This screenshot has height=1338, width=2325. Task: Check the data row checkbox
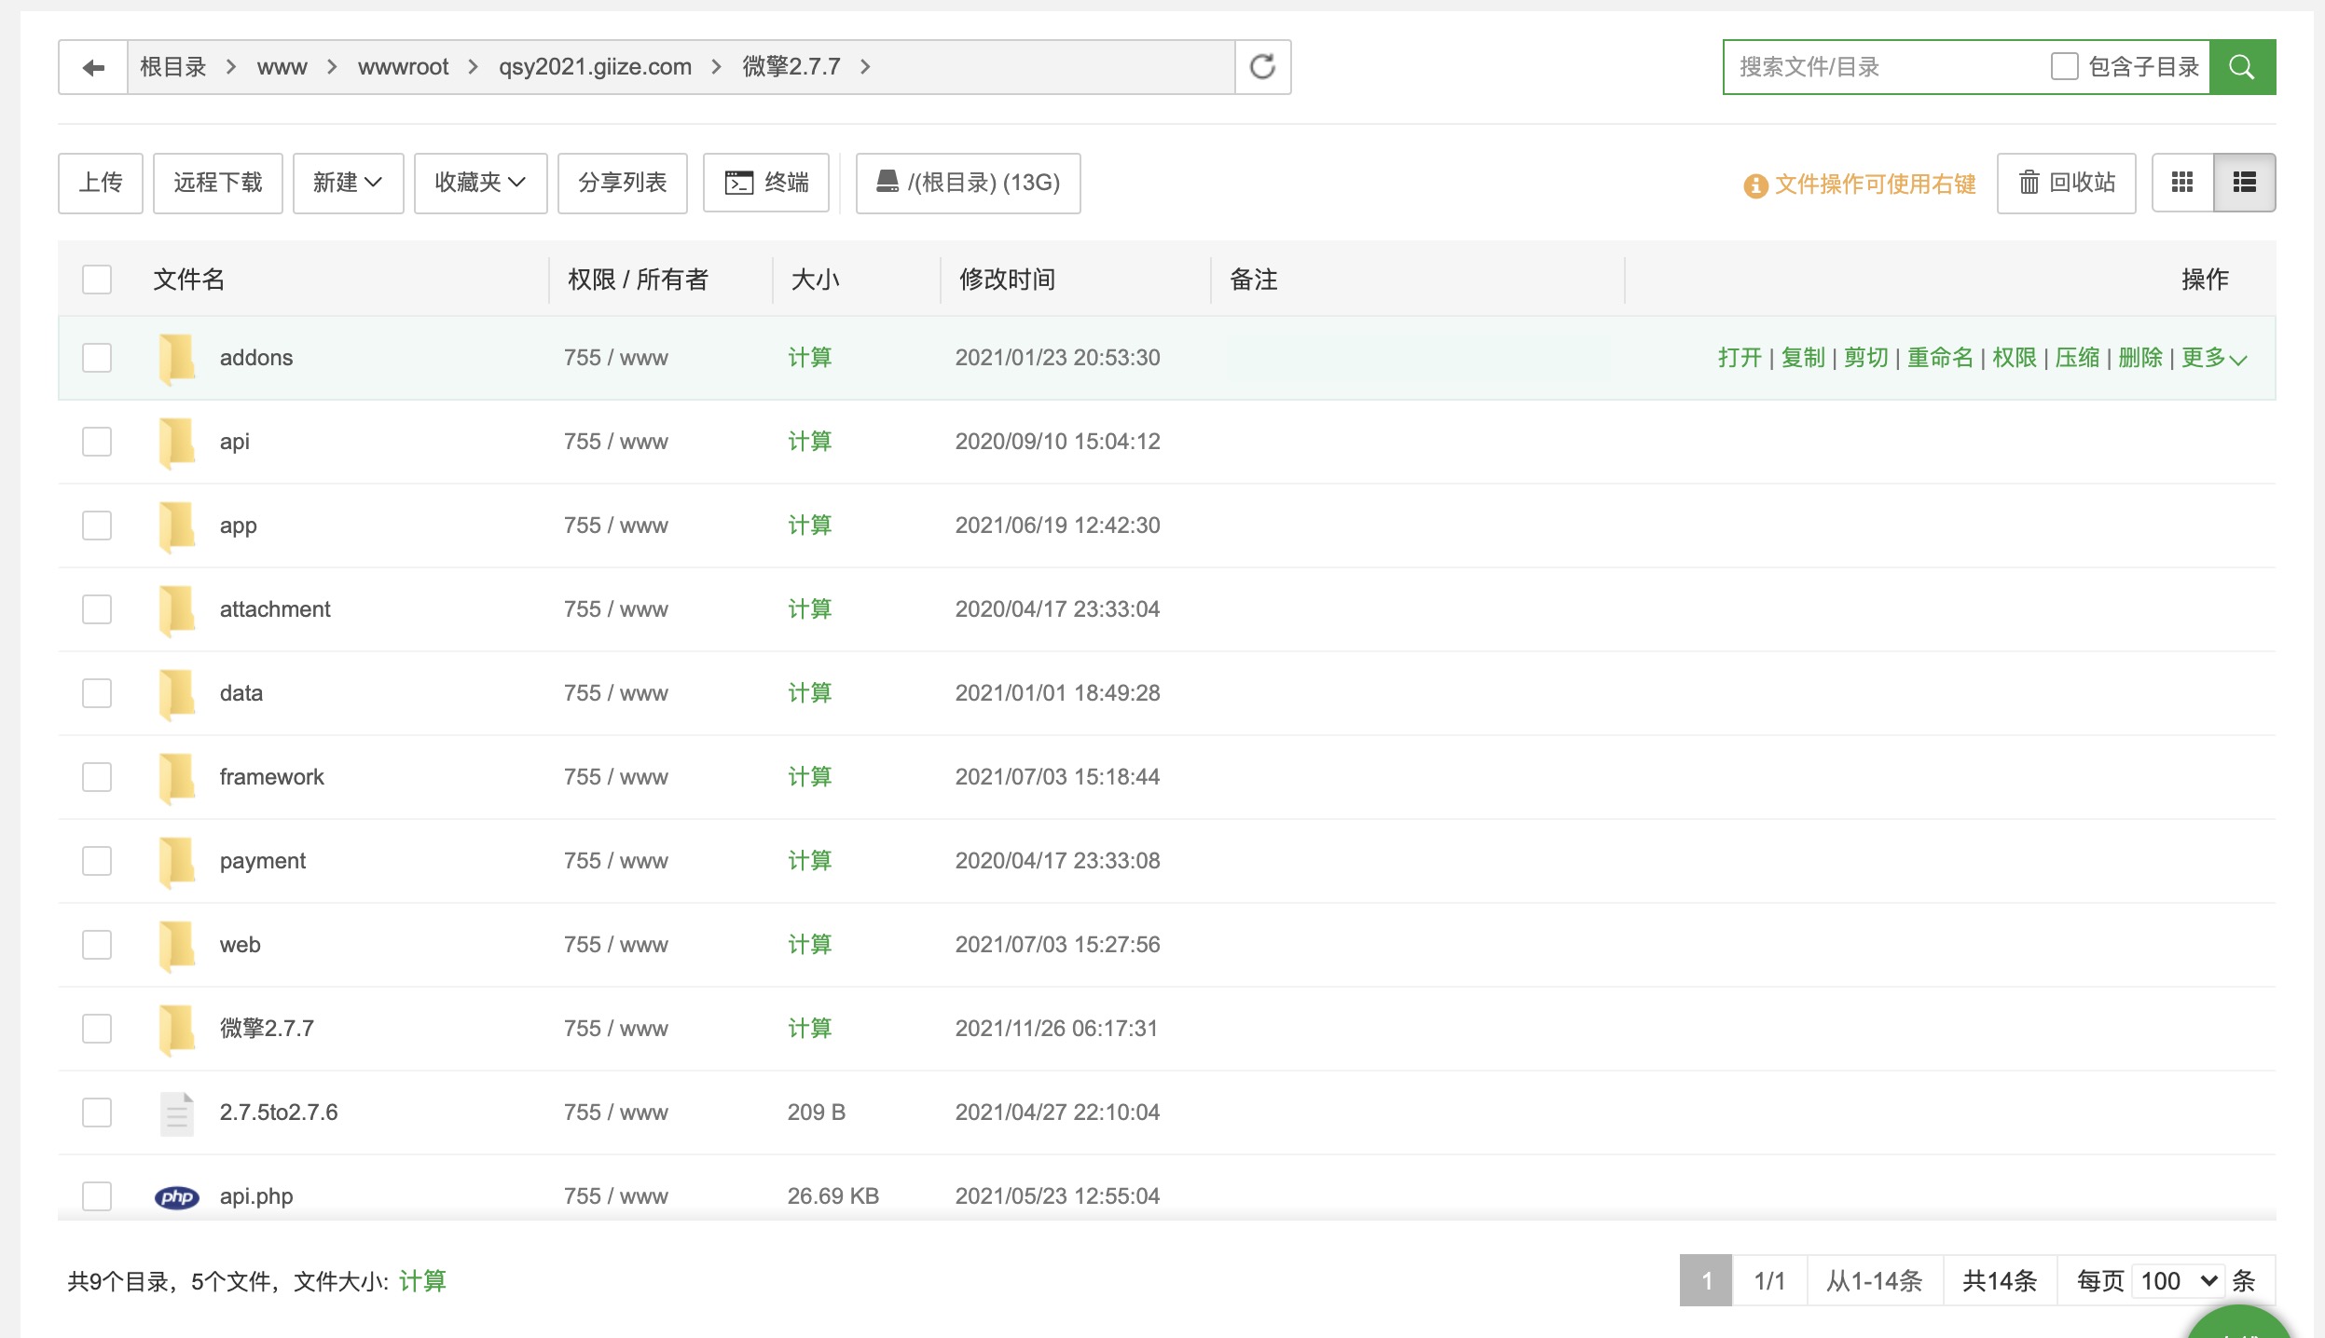(97, 693)
